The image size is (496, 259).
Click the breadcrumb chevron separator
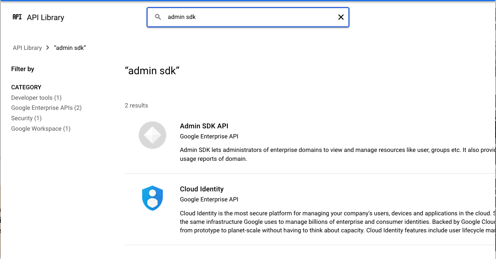(48, 48)
